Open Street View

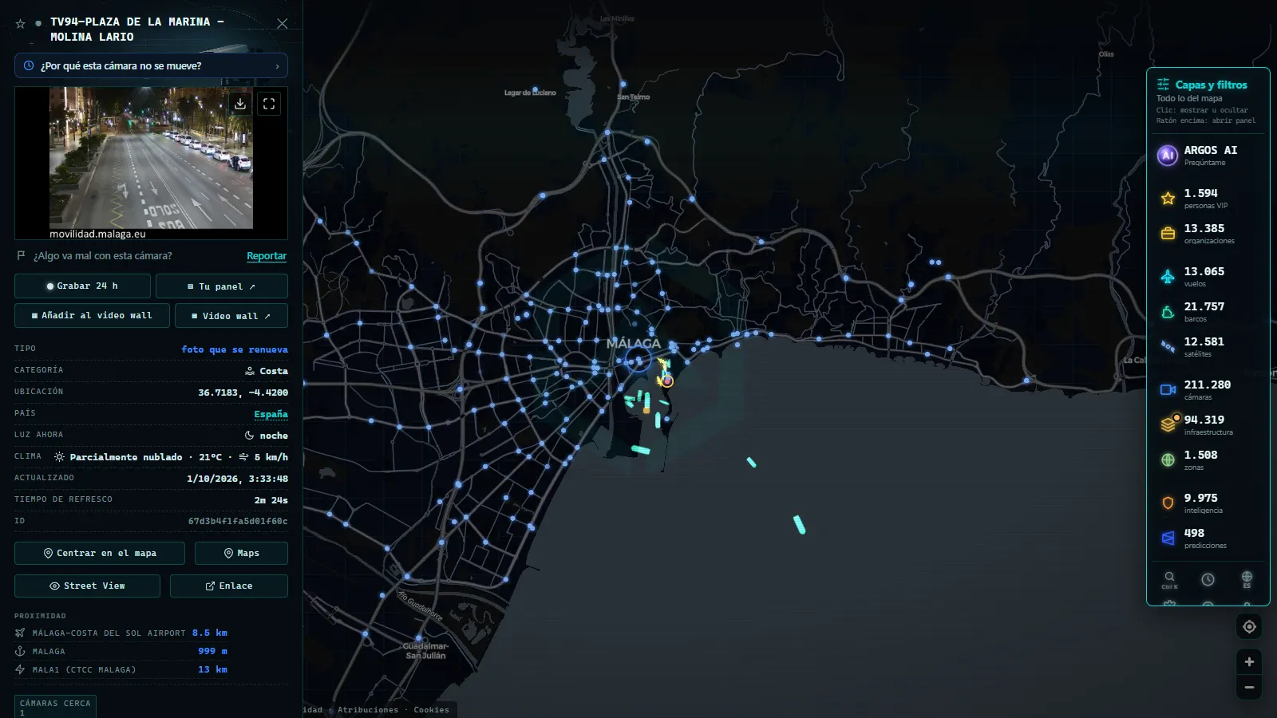[87, 586]
